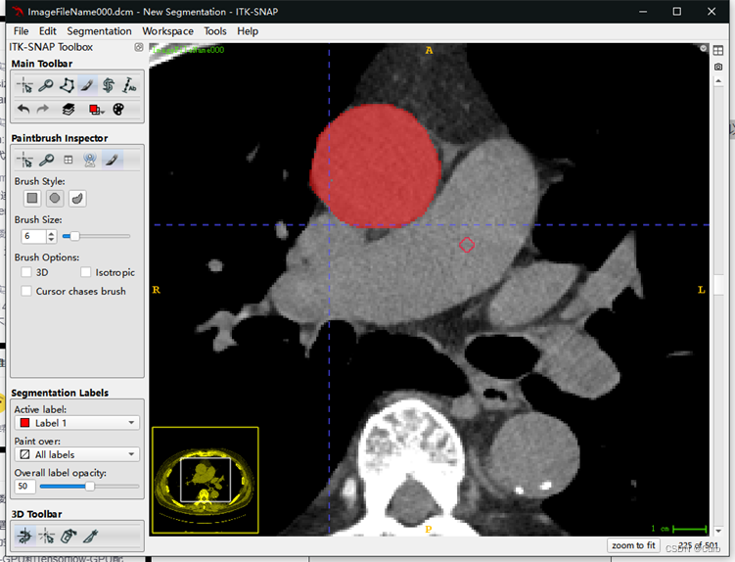Viewport: 735px width, 562px height.
Task: Click the zoom thumbnail overview
Action: coord(206,481)
